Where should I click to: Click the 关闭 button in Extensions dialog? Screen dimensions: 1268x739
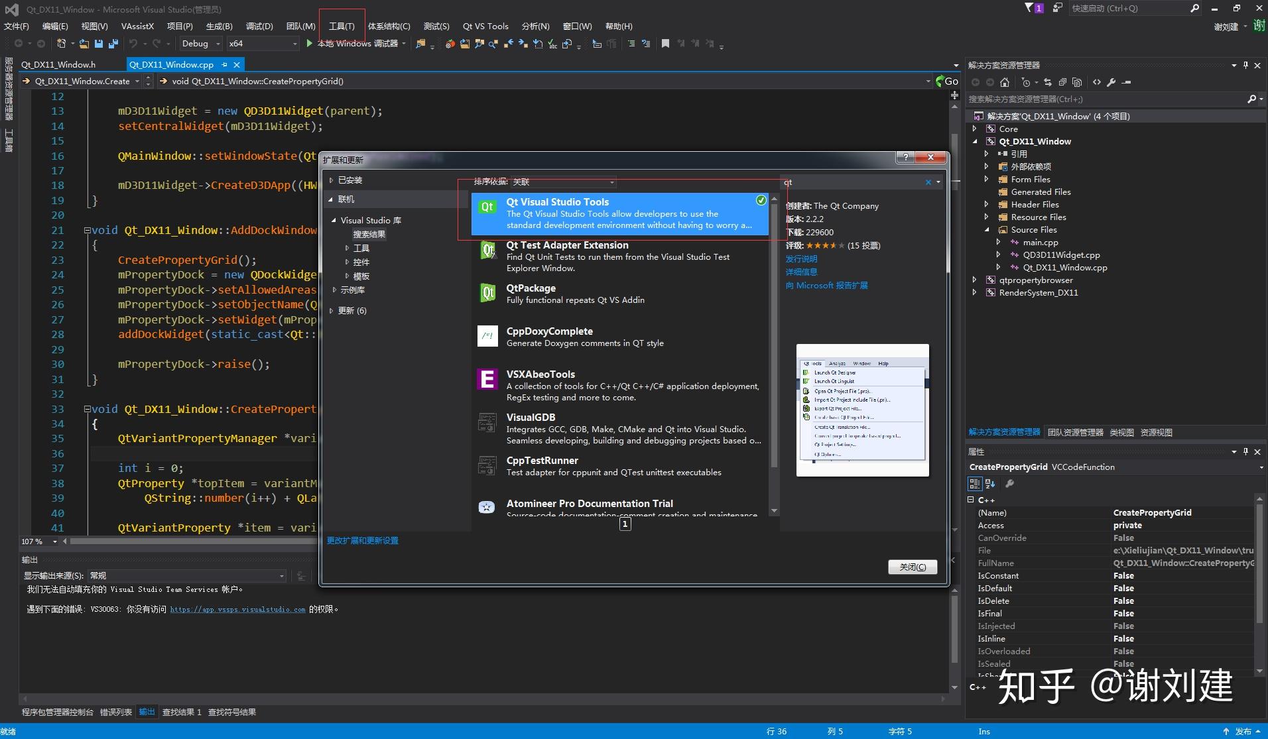pos(913,567)
